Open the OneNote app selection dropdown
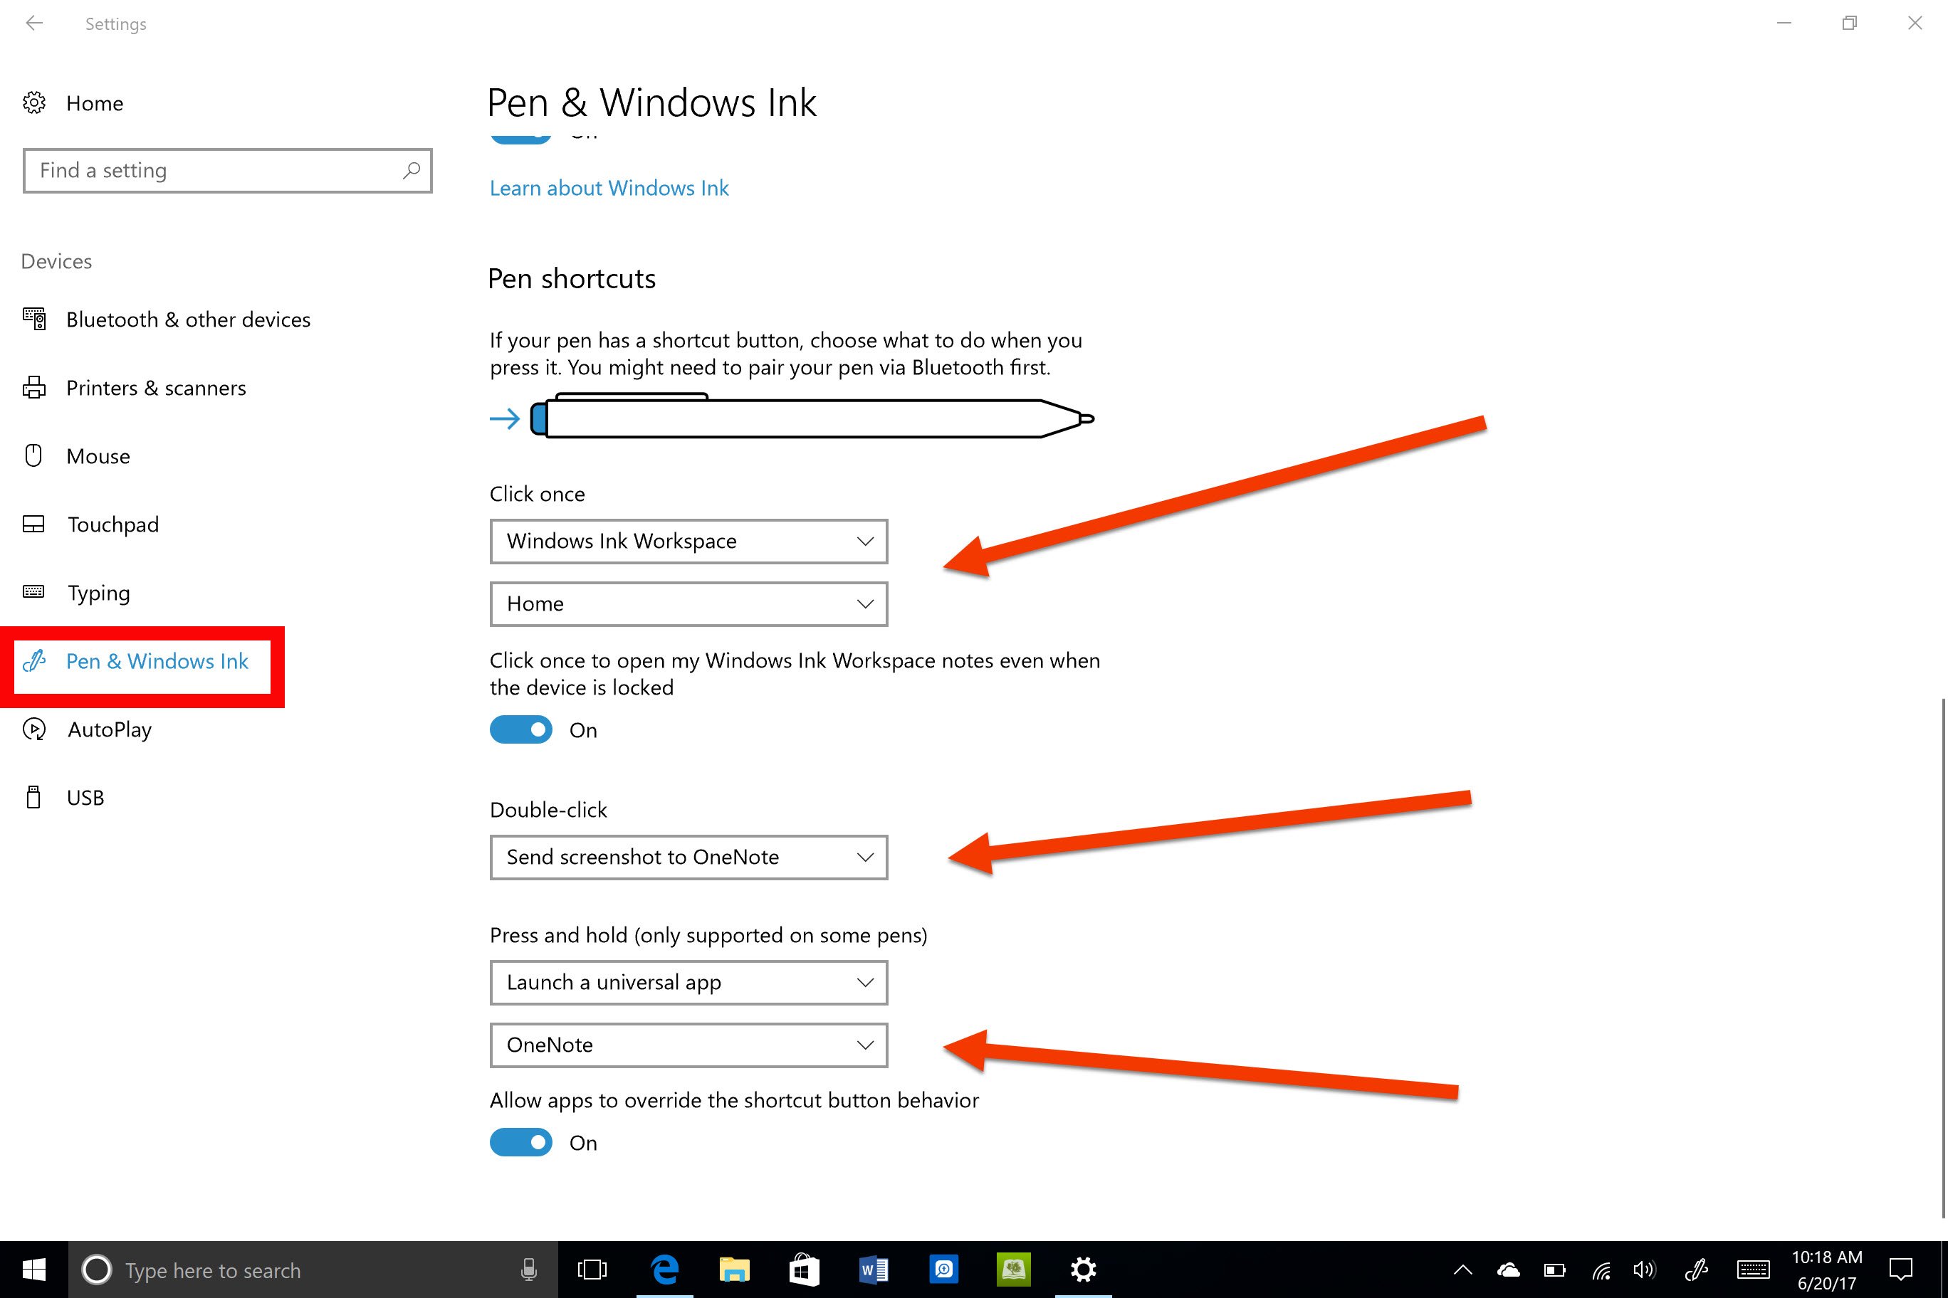1948x1298 pixels. tap(688, 1045)
